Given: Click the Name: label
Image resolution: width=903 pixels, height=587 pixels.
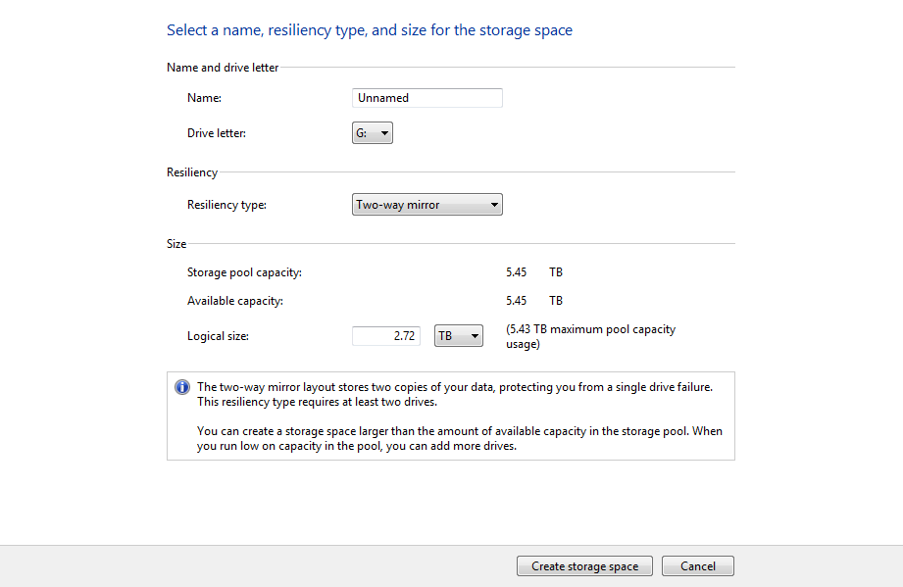Looking at the screenshot, I should point(204,98).
